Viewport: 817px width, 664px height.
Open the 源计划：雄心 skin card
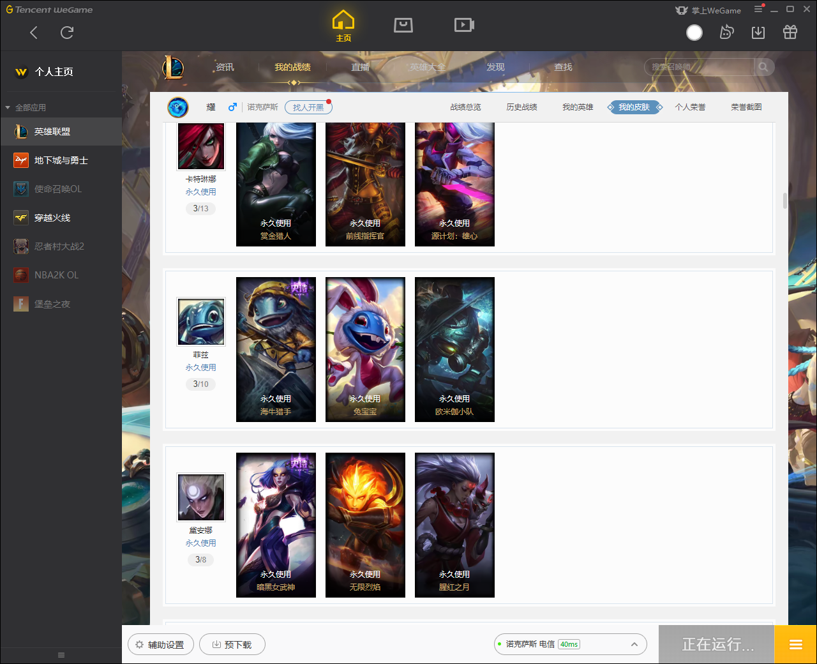[454, 185]
